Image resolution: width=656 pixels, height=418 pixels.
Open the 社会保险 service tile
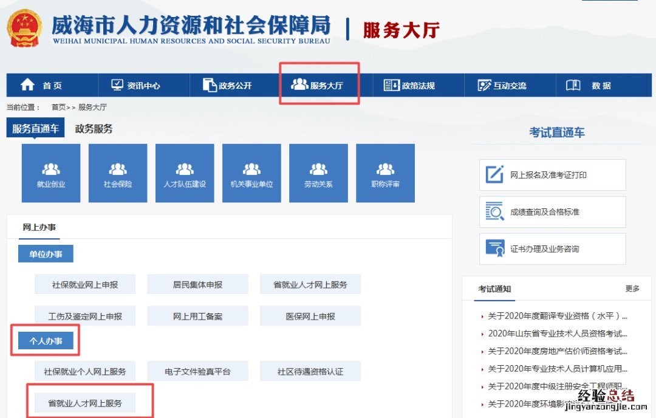click(x=118, y=173)
